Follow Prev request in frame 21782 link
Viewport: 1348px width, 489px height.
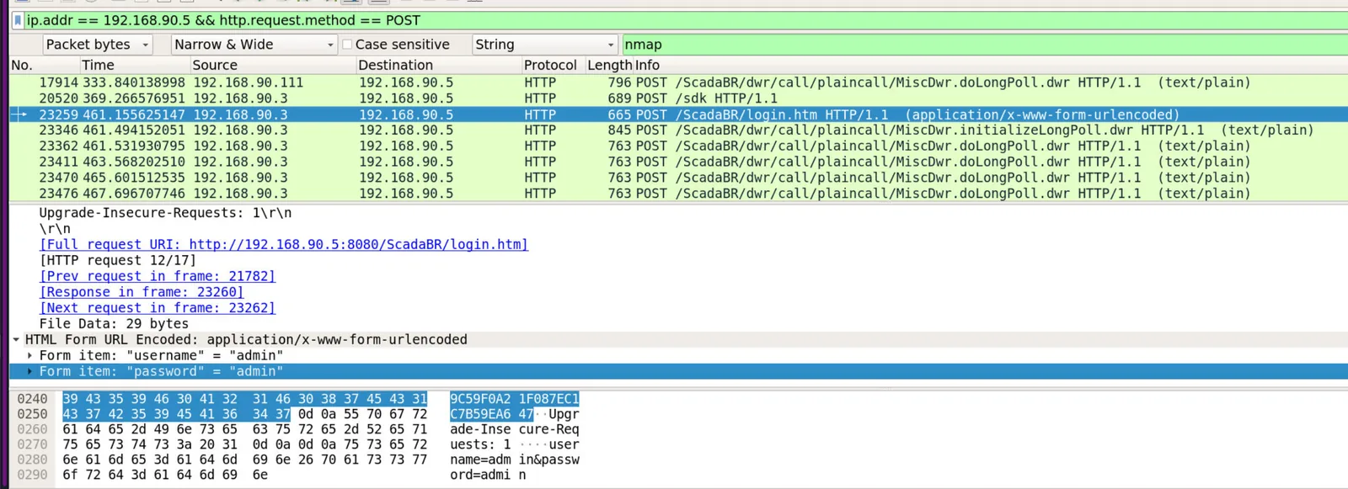pyautogui.click(x=157, y=276)
